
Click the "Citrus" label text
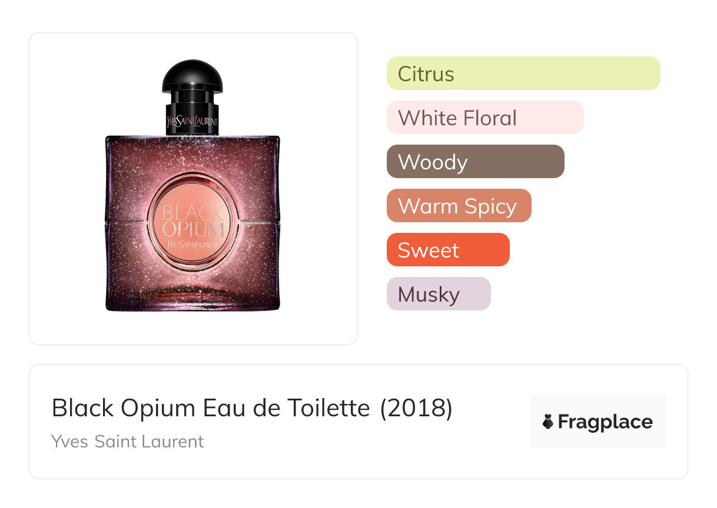426,74
